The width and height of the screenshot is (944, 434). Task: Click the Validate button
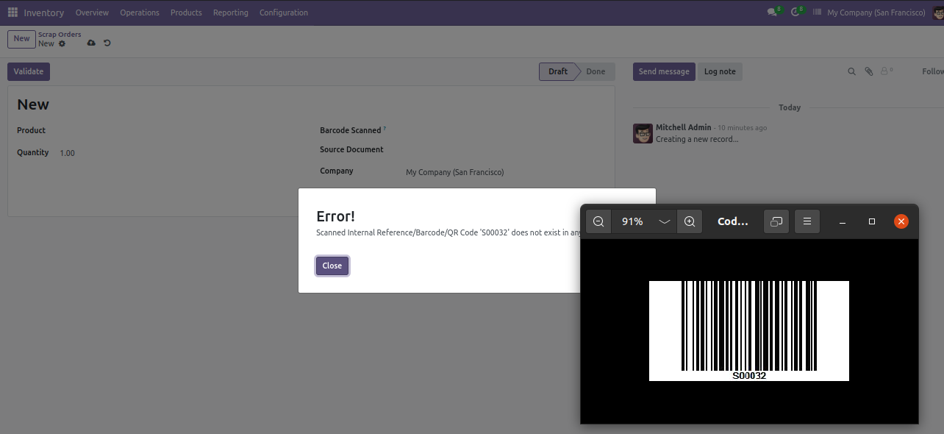(x=29, y=71)
